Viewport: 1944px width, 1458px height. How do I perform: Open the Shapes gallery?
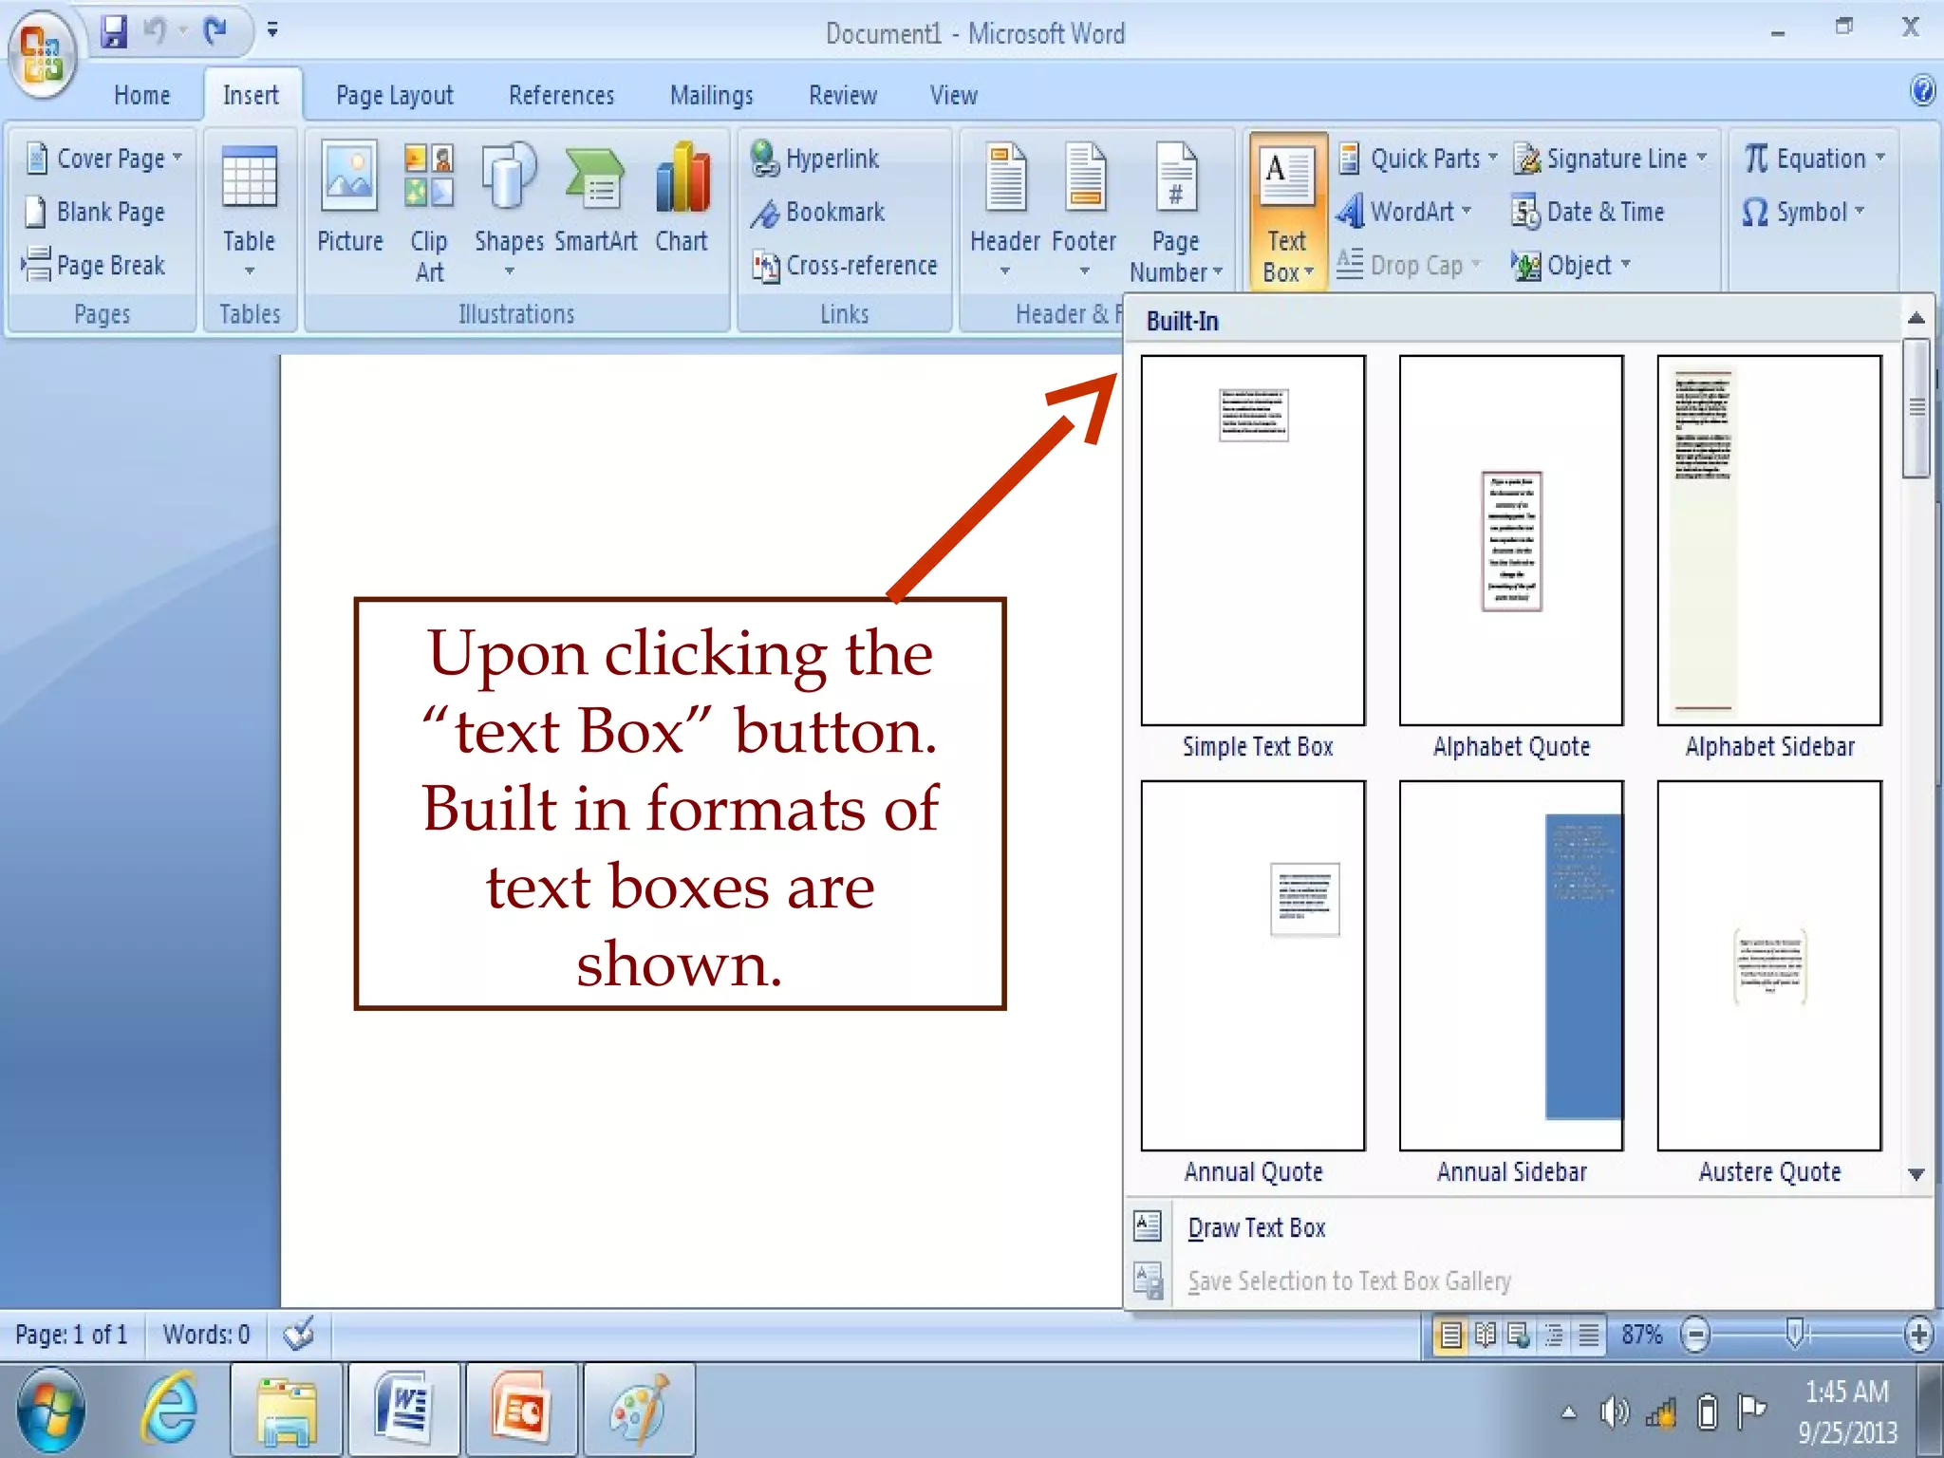click(x=509, y=211)
